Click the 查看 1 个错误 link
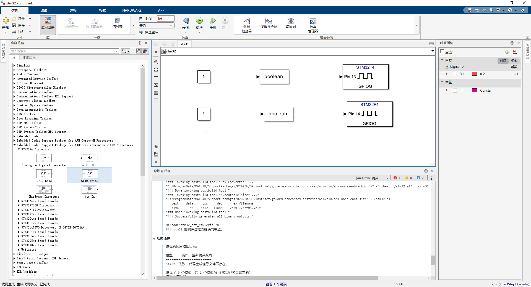This screenshot has height=287, width=531. coord(276,284)
